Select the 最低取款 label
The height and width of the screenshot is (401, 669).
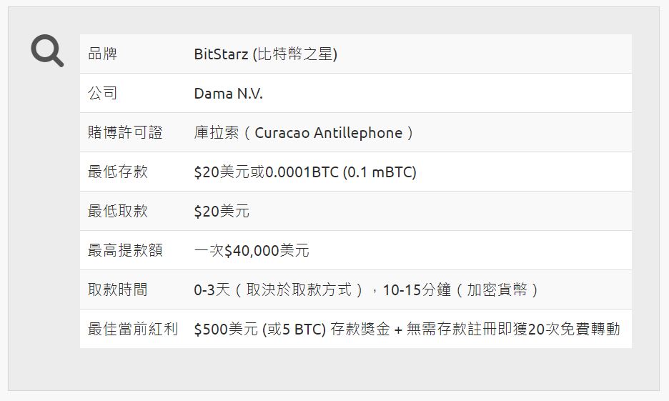click(x=118, y=211)
